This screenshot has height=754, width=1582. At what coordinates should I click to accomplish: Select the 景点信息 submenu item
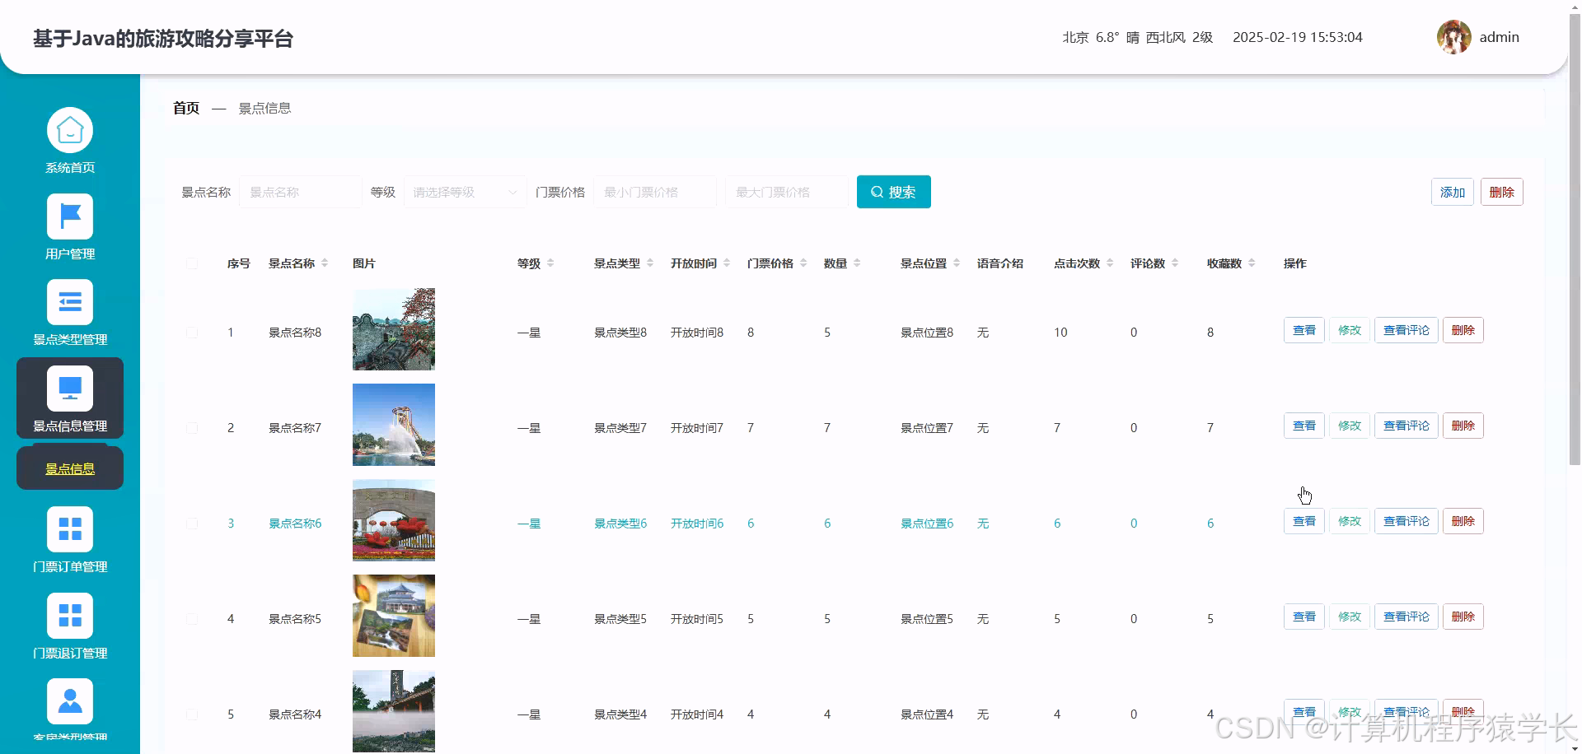(x=70, y=468)
